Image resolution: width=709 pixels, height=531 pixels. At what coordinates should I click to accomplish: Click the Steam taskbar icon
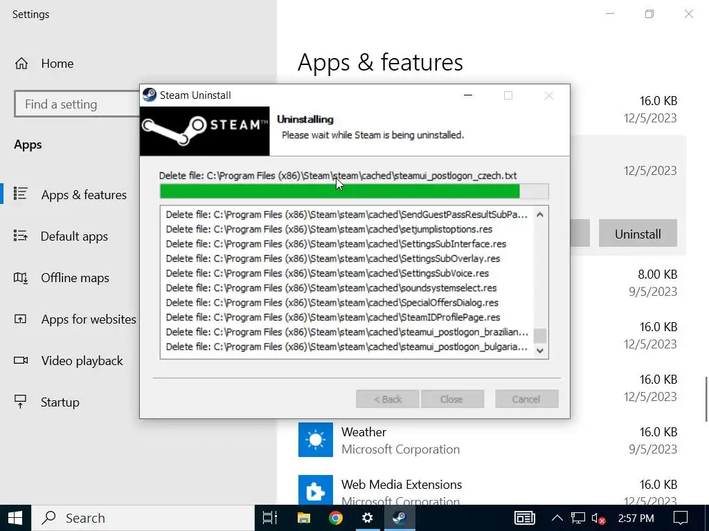(x=400, y=518)
